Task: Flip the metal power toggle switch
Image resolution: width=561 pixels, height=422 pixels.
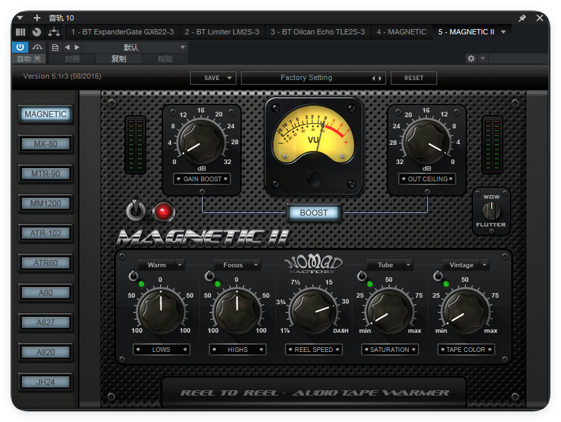Action: 136,210
